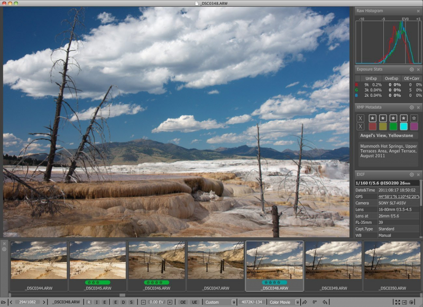Open XMP Metadata panel settings gear
423x307 pixels.
pyautogui.click(x=411, y=107)
